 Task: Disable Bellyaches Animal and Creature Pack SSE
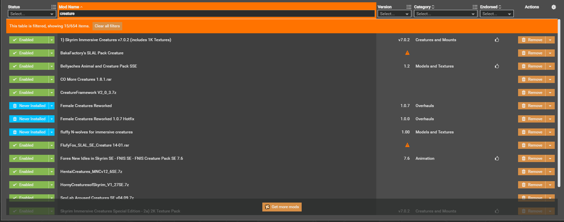29,66
